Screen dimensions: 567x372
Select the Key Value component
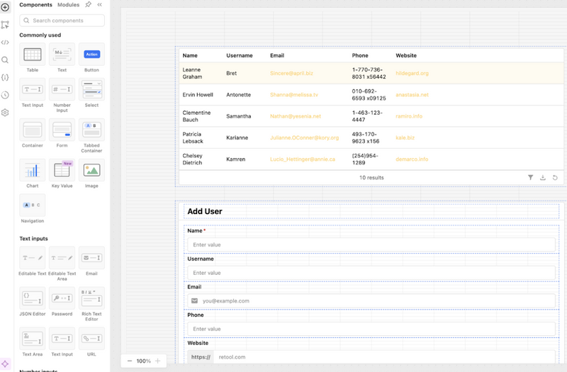[62, 174]
